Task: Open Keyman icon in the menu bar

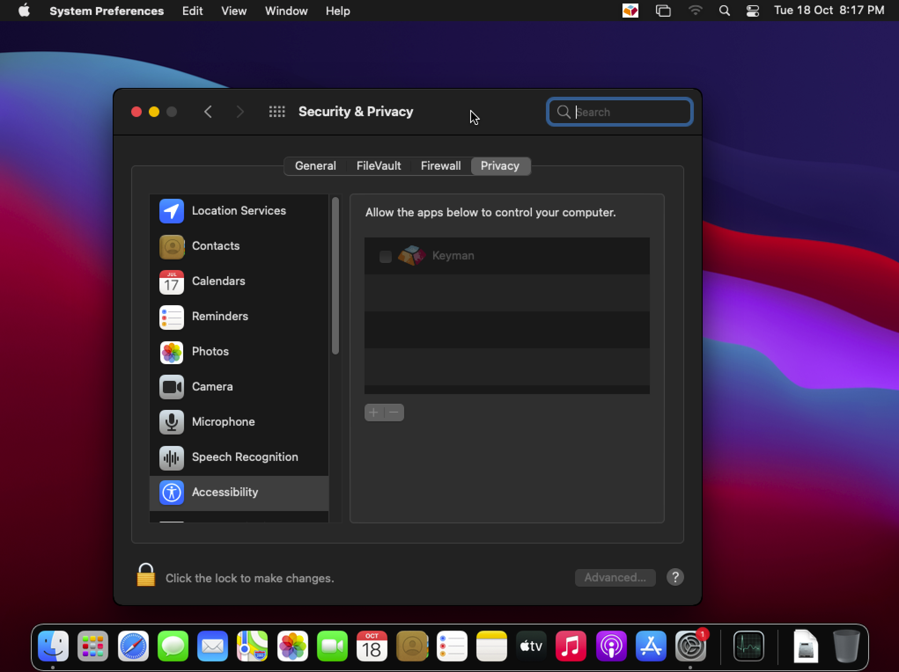Action: point(630,11)
